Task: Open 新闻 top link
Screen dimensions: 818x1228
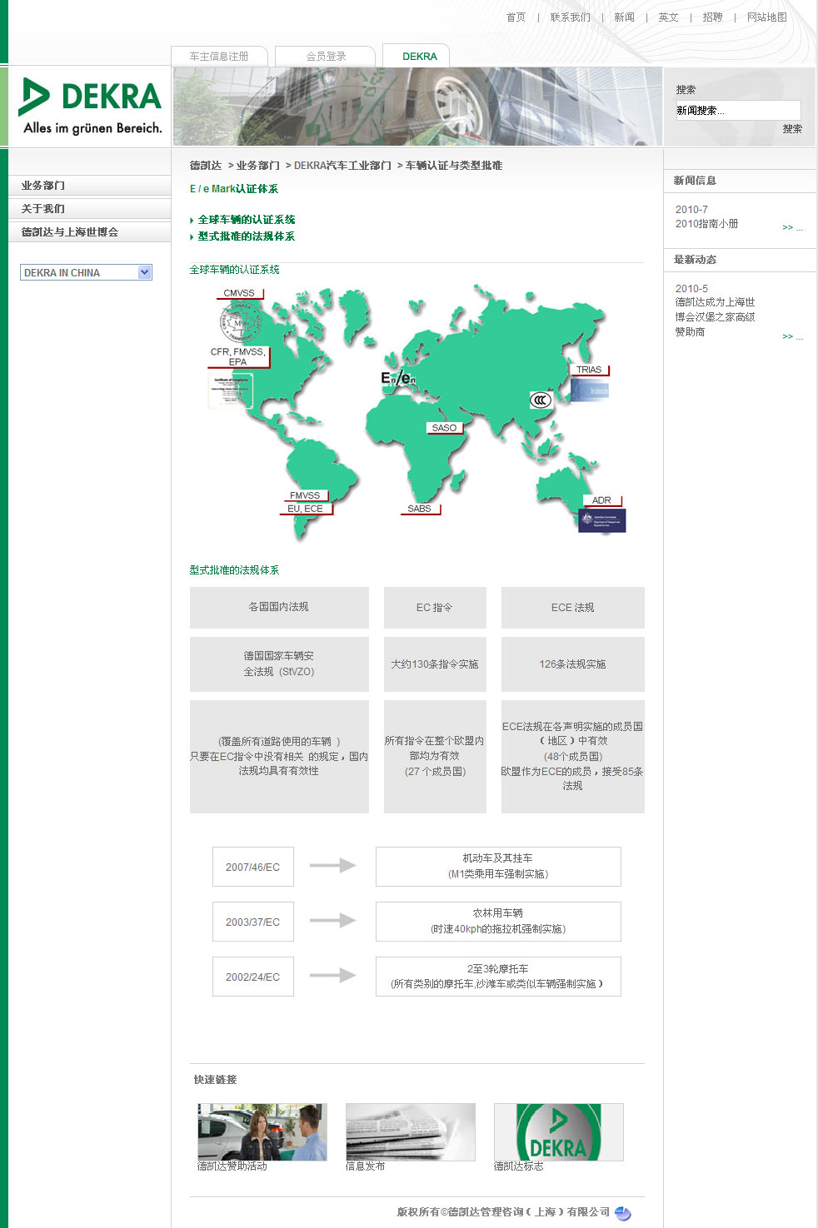Action: (625, 17)
